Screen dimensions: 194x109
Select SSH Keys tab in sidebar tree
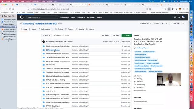pos(9,29)
